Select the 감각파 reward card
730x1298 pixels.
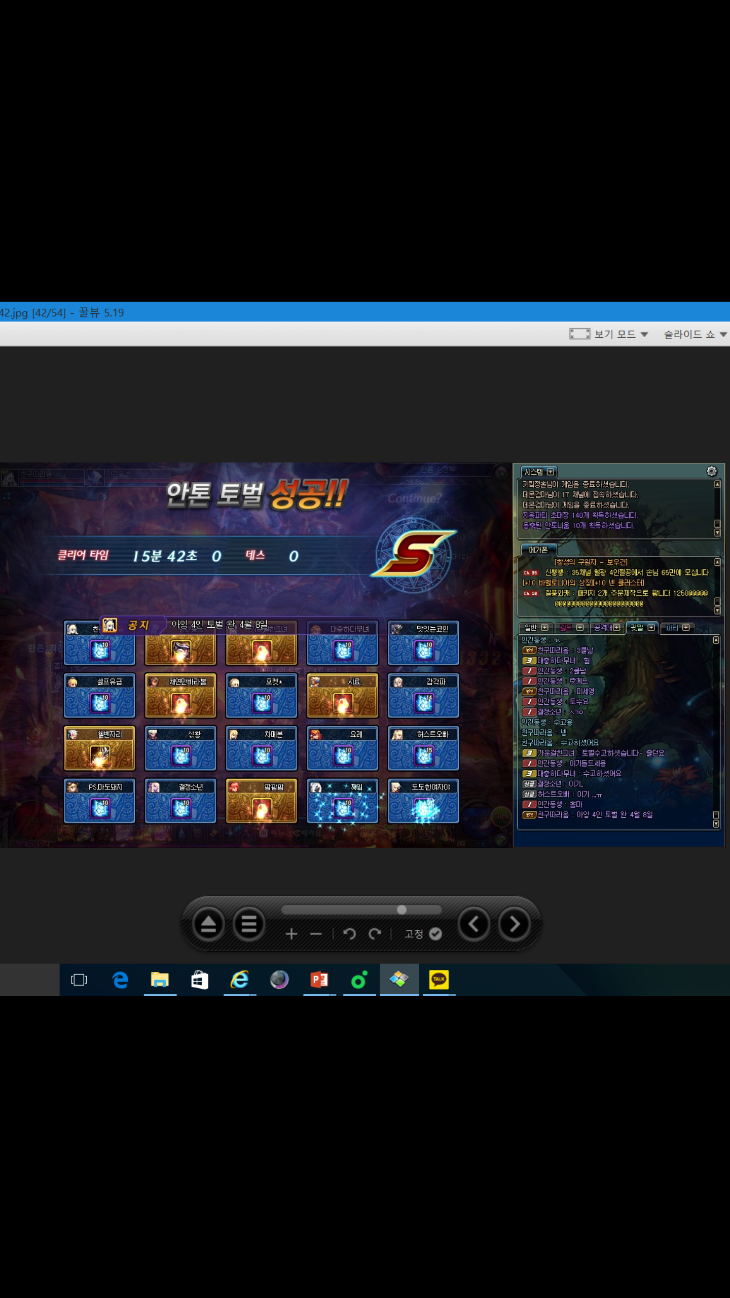click(x=423, y=695)
